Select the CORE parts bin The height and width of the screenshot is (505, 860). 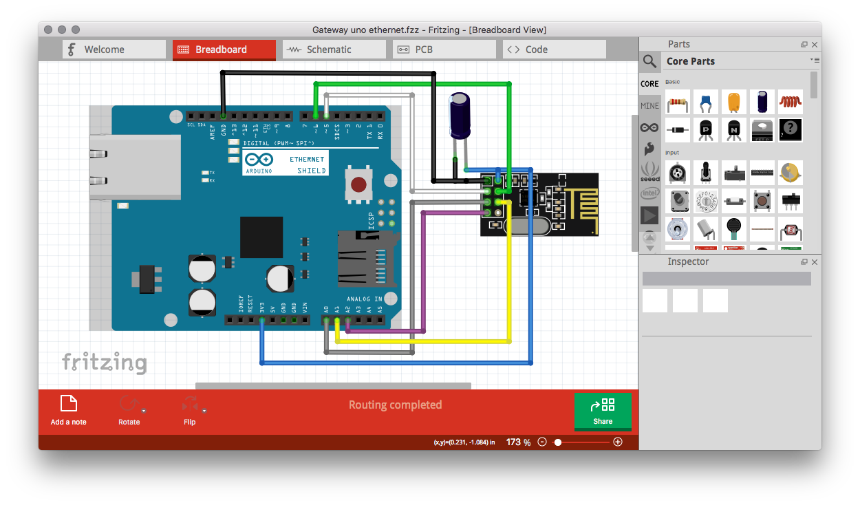[x=649, y=84]
